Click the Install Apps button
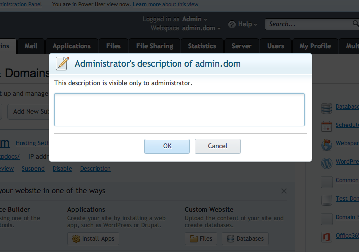The width and height of the screenshot is (359, 252). pyautogui.click(x=93, y=239)
